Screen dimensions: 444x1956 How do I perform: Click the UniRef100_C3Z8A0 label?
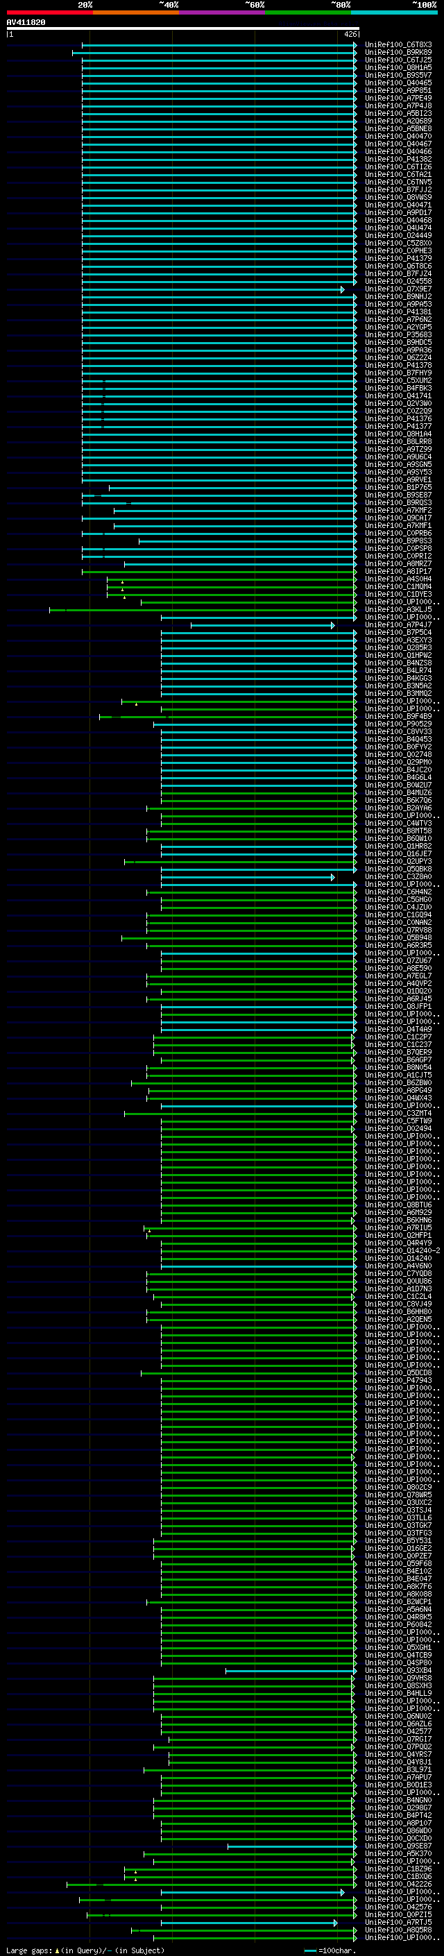click(x=398, y=876)
